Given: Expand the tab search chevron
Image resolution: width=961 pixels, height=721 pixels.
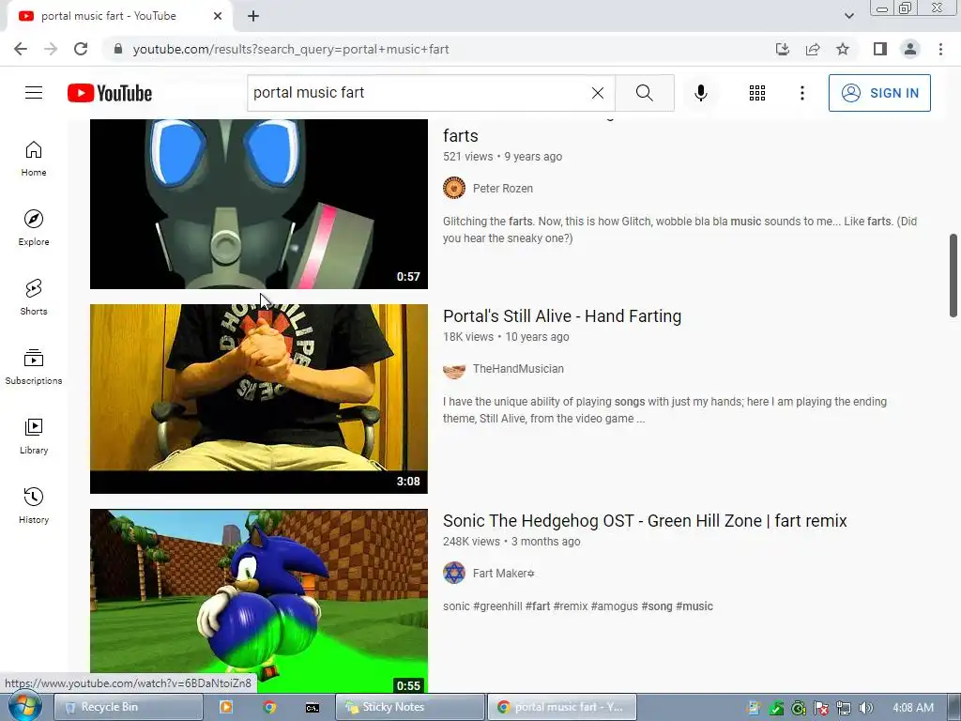Looking at the screenshot, I should coord(848,16).
